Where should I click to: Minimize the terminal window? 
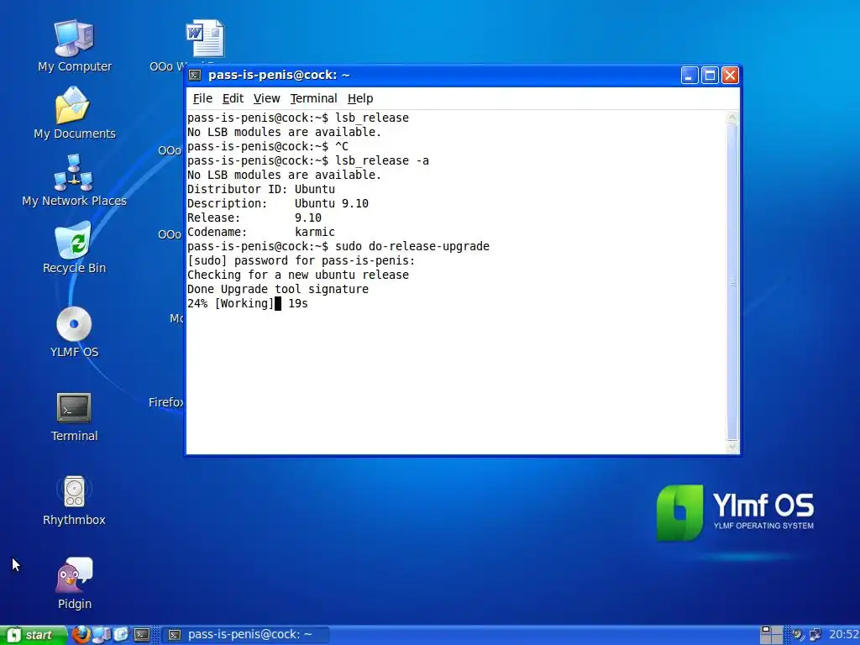click(690, 75)
